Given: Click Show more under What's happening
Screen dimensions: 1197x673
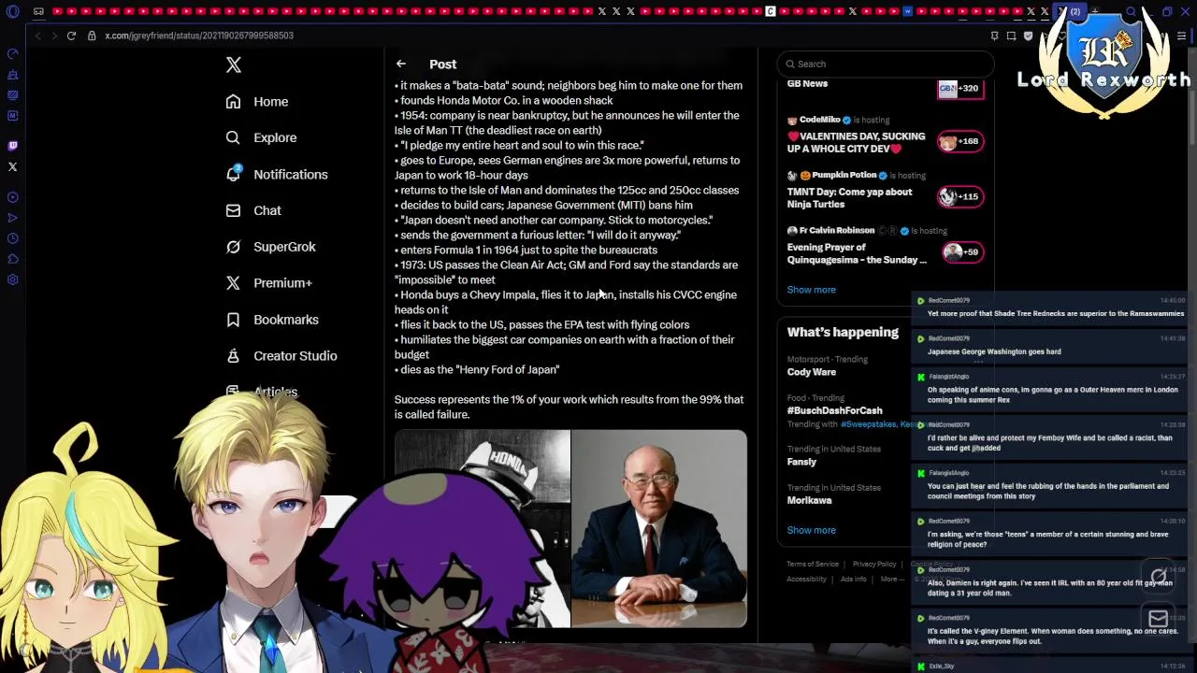Looking at the screenshot, I should (x=811, y=530).
